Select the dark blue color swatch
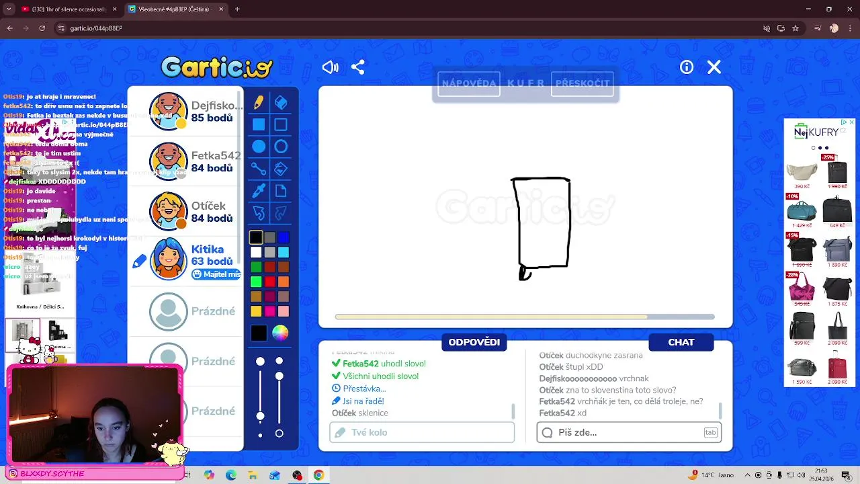The width and height of the screenshot is (860, 484). tap(284, 237)
